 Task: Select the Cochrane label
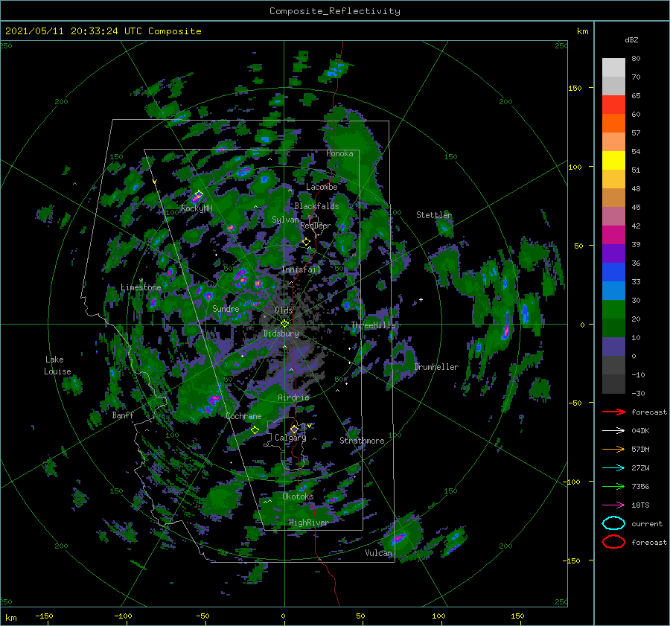(x=243, y=416)
